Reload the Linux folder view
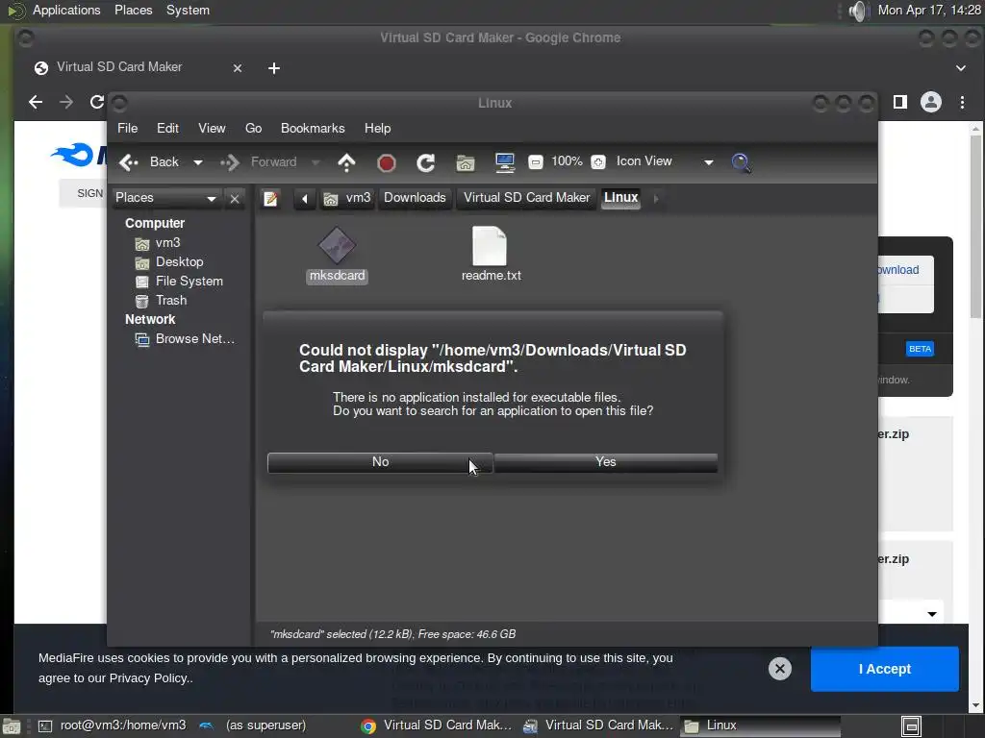Screen dimensions: 985x738 click(x=426, y=163)
